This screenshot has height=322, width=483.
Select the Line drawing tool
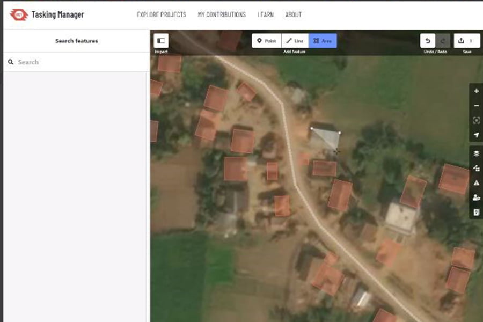pyautogui.click(x=295, y=41)
